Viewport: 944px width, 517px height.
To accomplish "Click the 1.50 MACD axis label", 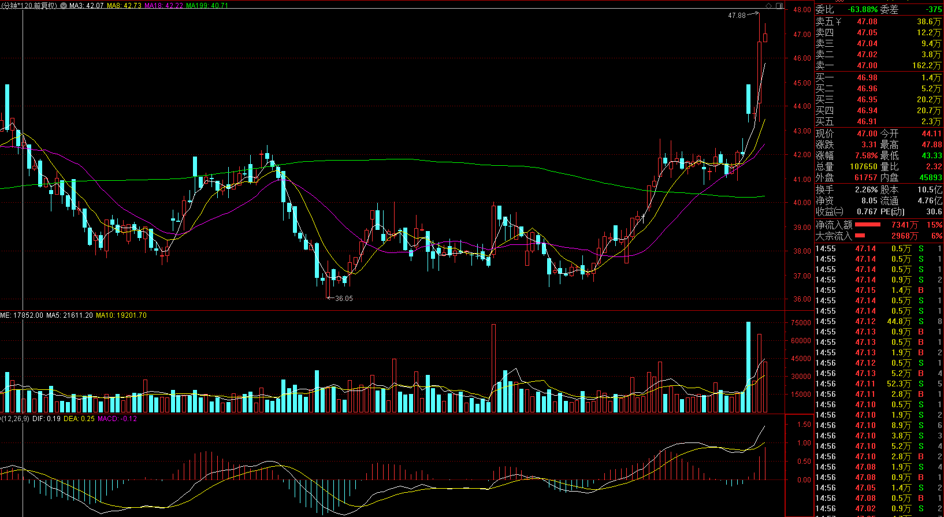I will (x=804, y=425).
